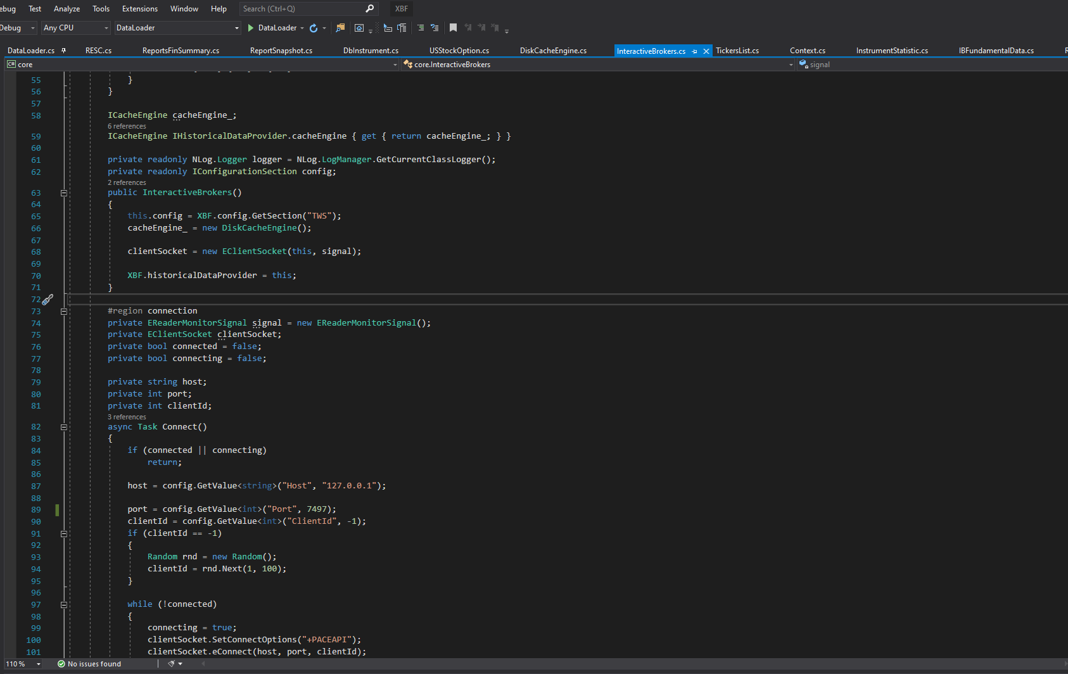Viewport: 1068px width, 674px height.
Task: Click the '3 references' CodeLens link above Connect()
Action: click(x=127, y=417)
